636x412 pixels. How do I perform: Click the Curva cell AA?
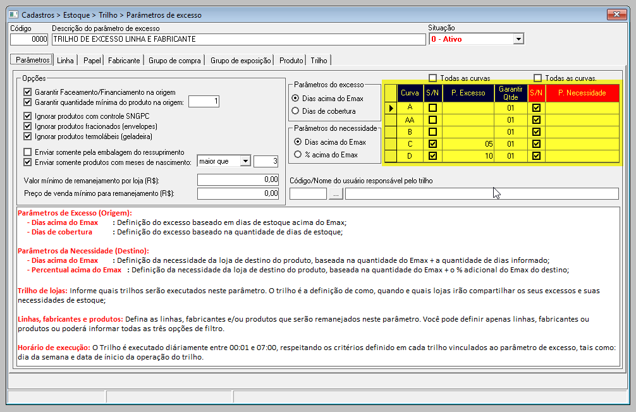click(x=410, y=120)
